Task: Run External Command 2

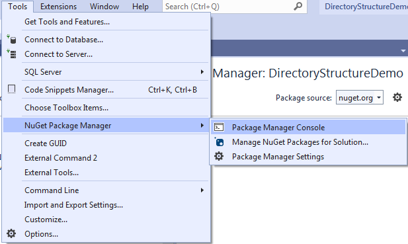Action: tap(106, 158)
